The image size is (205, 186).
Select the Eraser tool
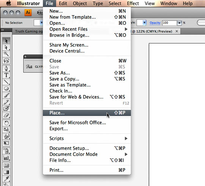coord(6,115)
